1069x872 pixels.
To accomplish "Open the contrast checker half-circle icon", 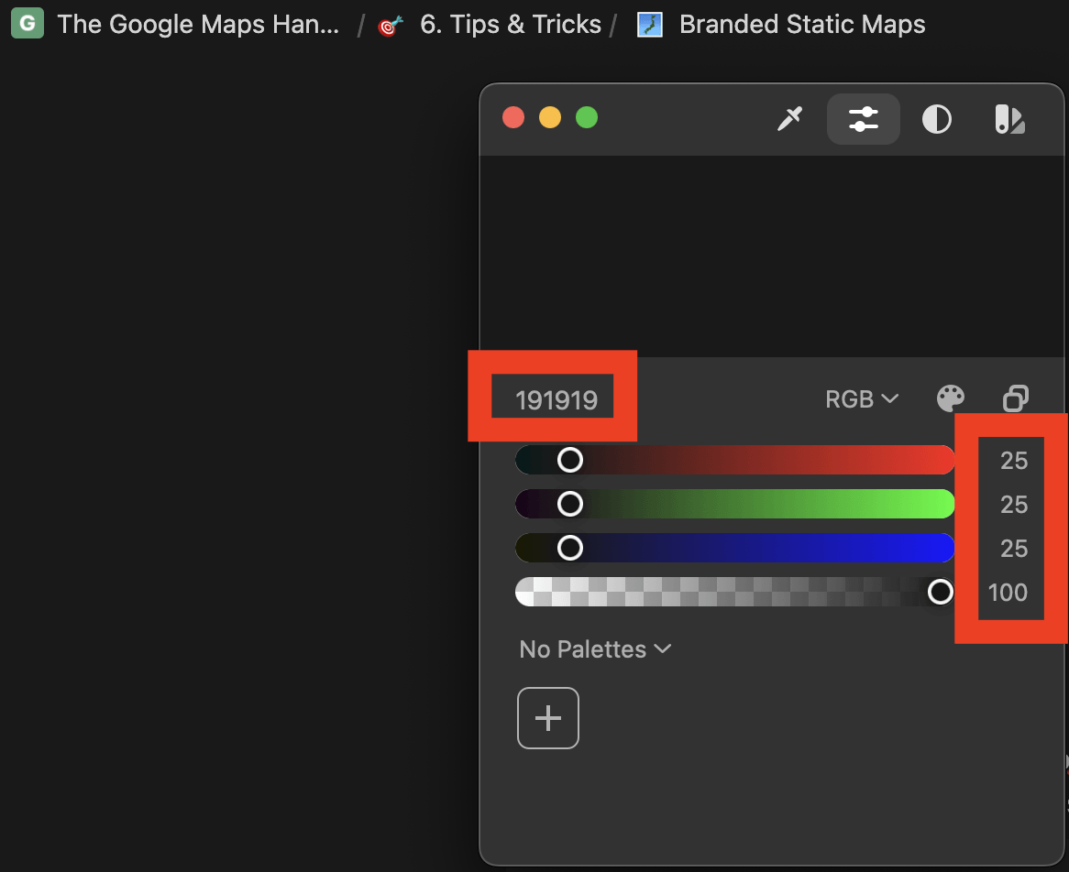I will (x=936, y=119).
